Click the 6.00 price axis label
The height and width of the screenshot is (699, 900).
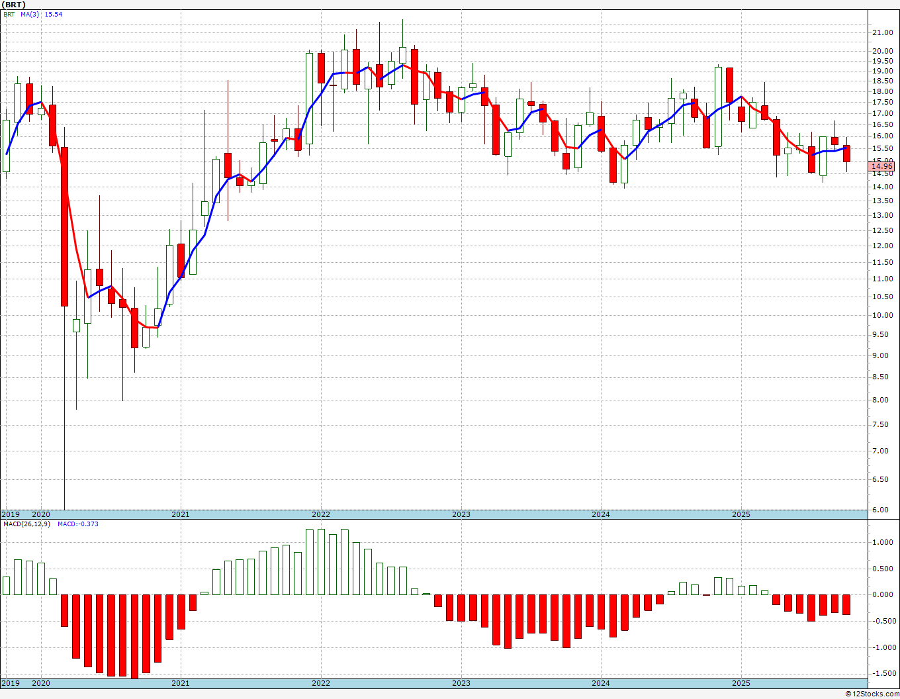880,510
